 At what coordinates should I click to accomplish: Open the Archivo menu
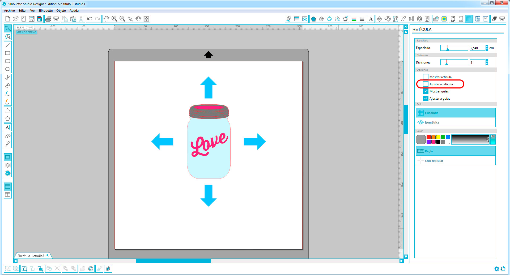click(10, 11)
